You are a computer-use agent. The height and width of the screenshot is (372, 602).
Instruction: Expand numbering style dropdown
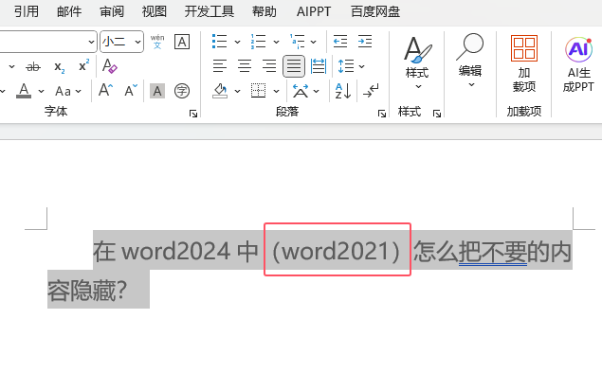point(276,42)
